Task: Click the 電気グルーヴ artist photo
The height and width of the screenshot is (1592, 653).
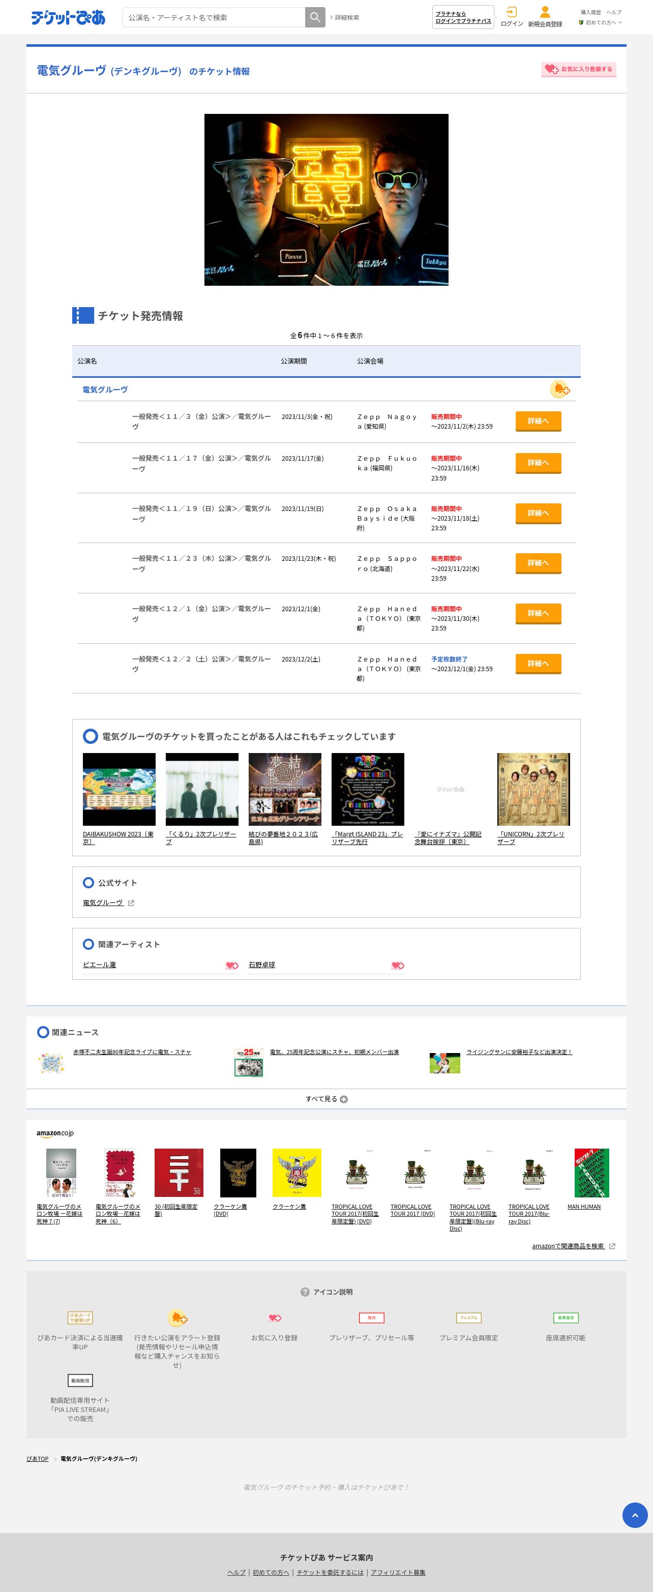Action: 326,200
